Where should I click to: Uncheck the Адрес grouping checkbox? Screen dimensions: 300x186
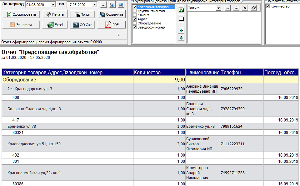click(x=135, y=19)
